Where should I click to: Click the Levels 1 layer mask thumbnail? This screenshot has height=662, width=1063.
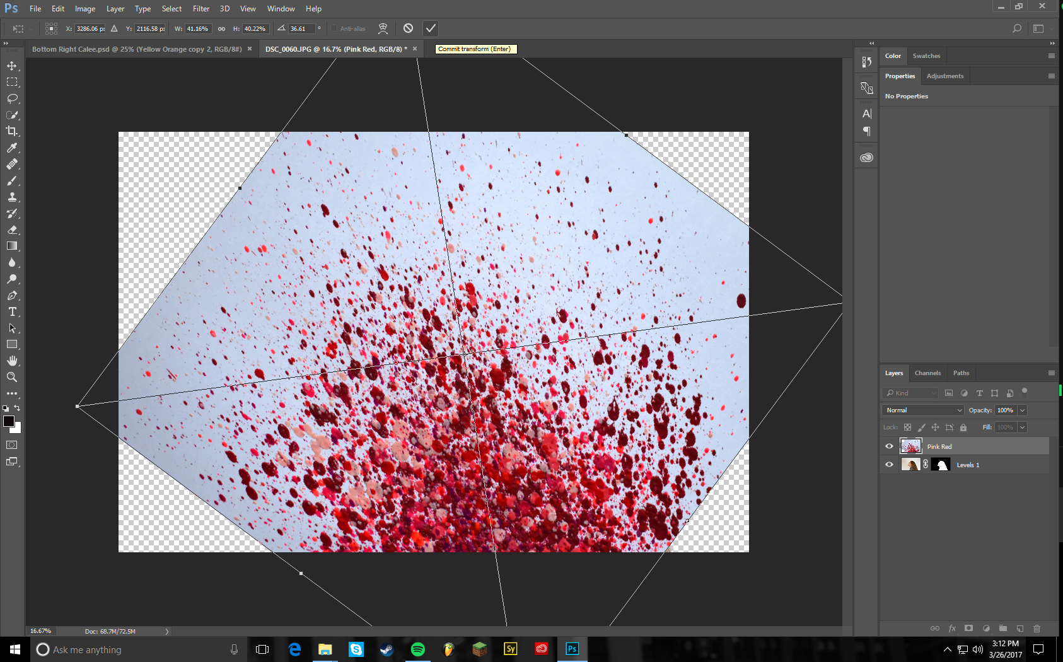pyautogui.click(x=941, y=465)
